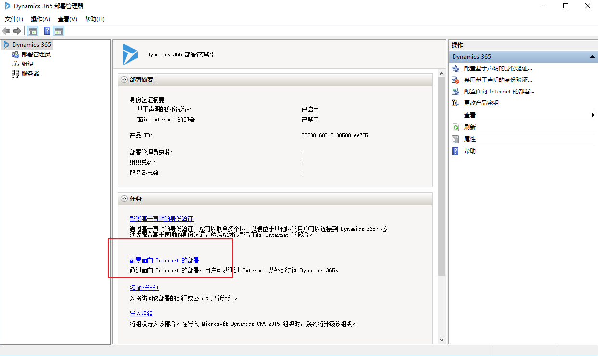Collapse the Dynamics 365 actions group
The width and height of the screenshot is (598, 356).
[592, 57]
